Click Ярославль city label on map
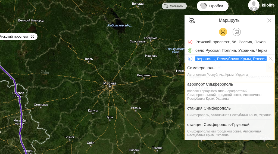The image size is (278, 154). [138, 41]
